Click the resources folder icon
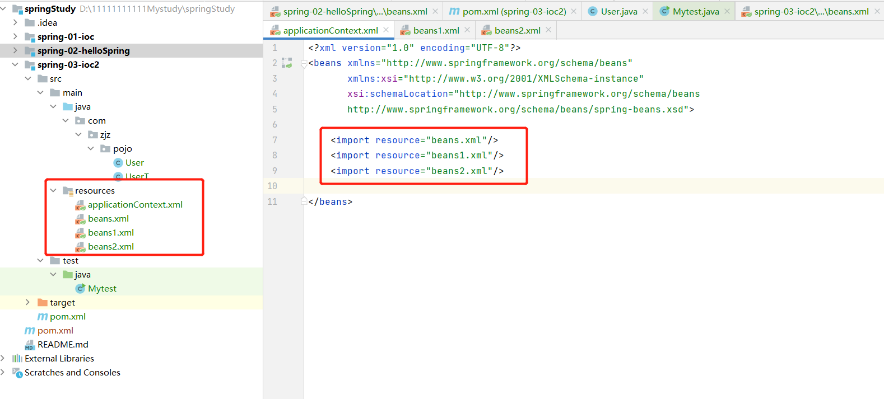This screenshot has height=399, width=884. (x=68, y=191)
